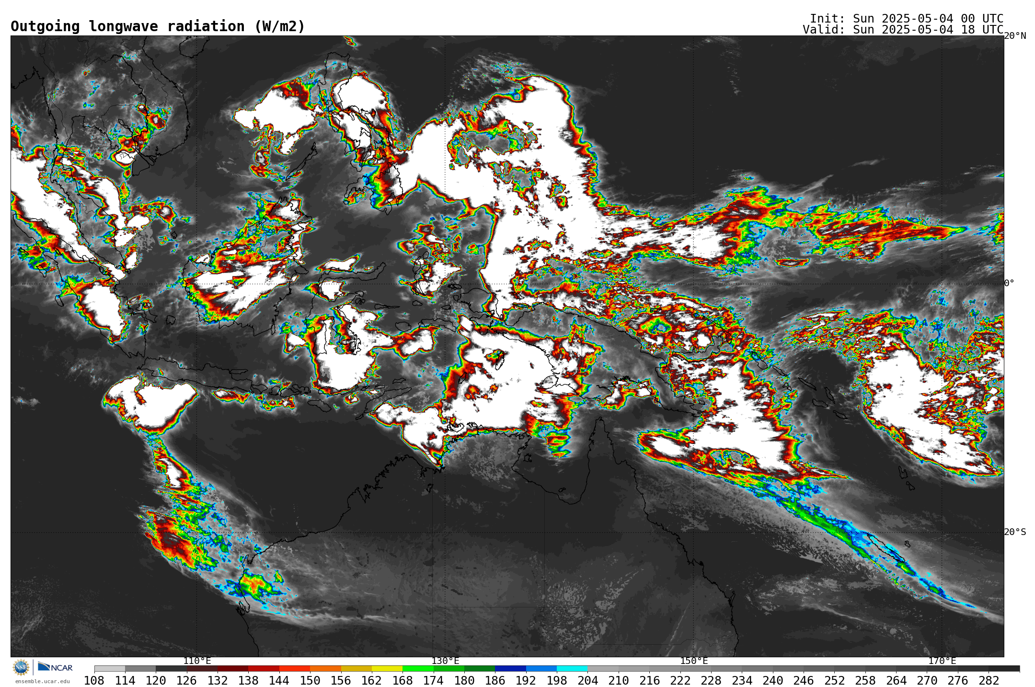Pick the dark green 180 colorbar swatch
Screen dimensions: 1035x687
coord(480,668)
